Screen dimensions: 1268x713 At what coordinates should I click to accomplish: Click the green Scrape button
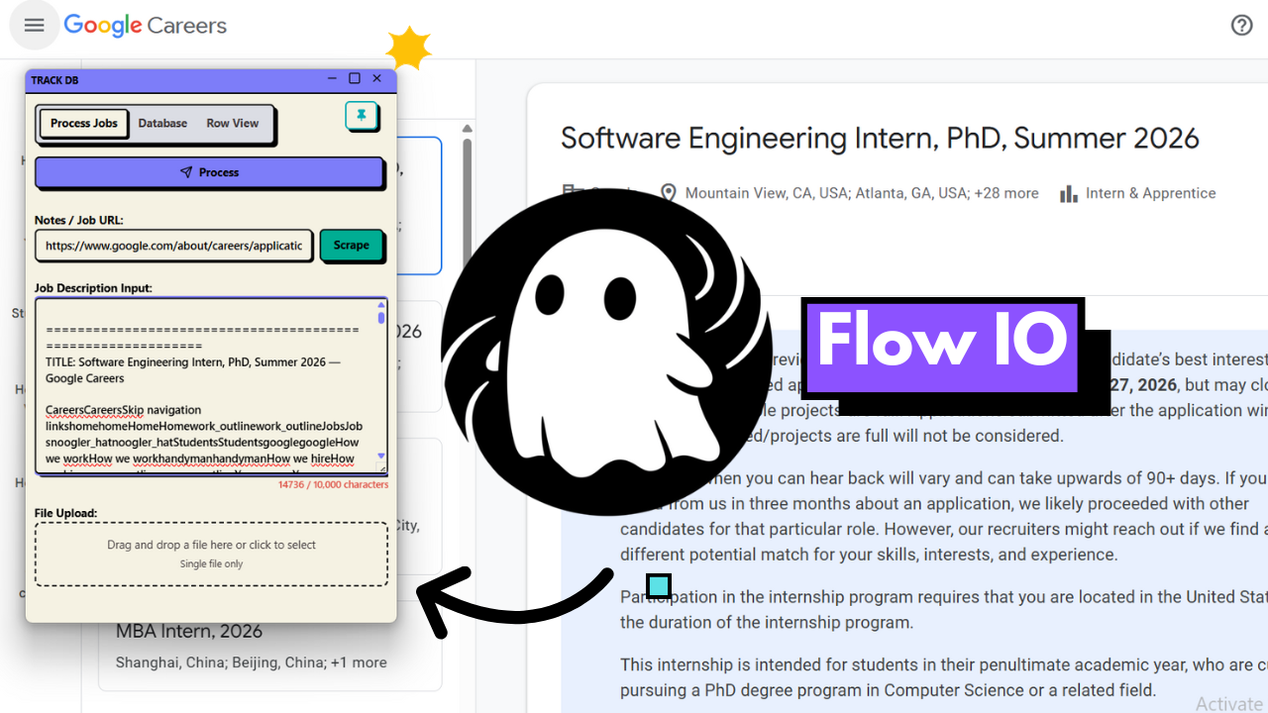coord(351,246)
